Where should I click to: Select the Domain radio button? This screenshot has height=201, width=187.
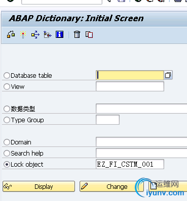coord(7,142)
